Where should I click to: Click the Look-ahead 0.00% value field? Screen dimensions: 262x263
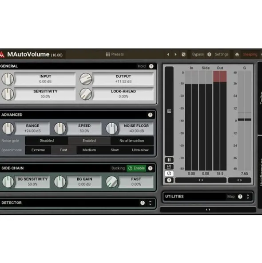(x=123, y=94)
